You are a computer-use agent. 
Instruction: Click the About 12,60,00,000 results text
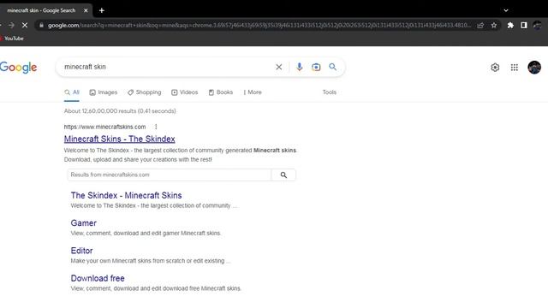tap(120, 111)
